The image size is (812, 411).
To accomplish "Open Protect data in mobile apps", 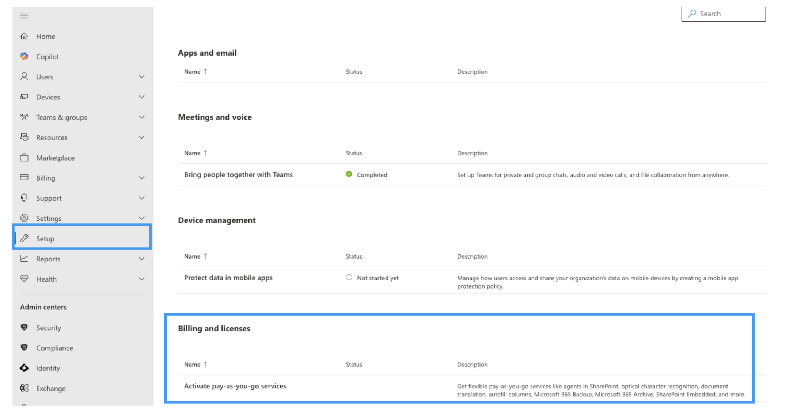I will pos(228,278).
